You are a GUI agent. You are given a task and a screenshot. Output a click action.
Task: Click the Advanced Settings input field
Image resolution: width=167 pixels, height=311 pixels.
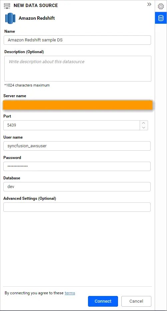77,207
